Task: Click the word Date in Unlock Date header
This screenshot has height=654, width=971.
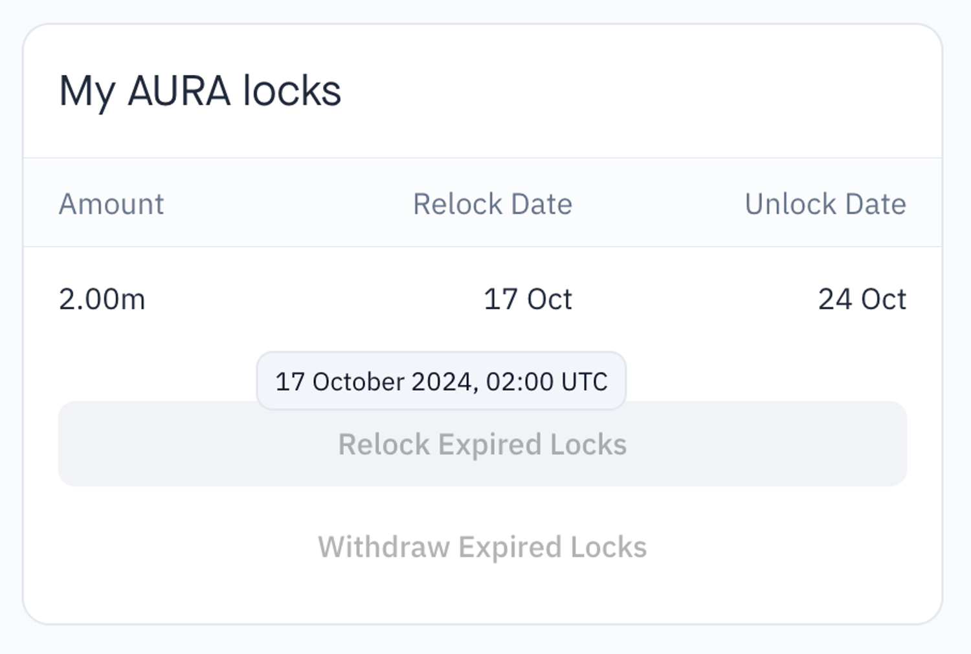Action: (x=875, y=204)
